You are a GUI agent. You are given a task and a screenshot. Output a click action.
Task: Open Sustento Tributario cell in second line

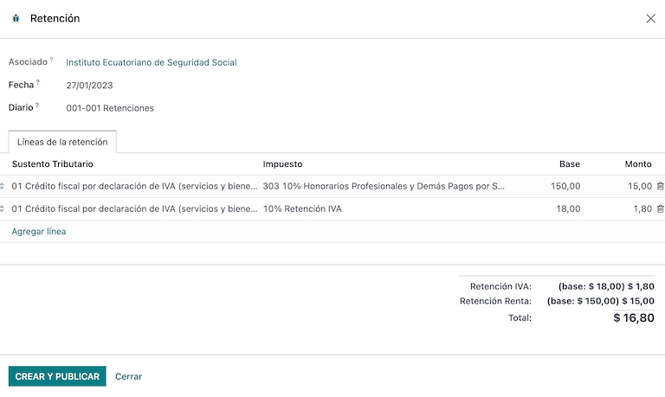(134, 208)
